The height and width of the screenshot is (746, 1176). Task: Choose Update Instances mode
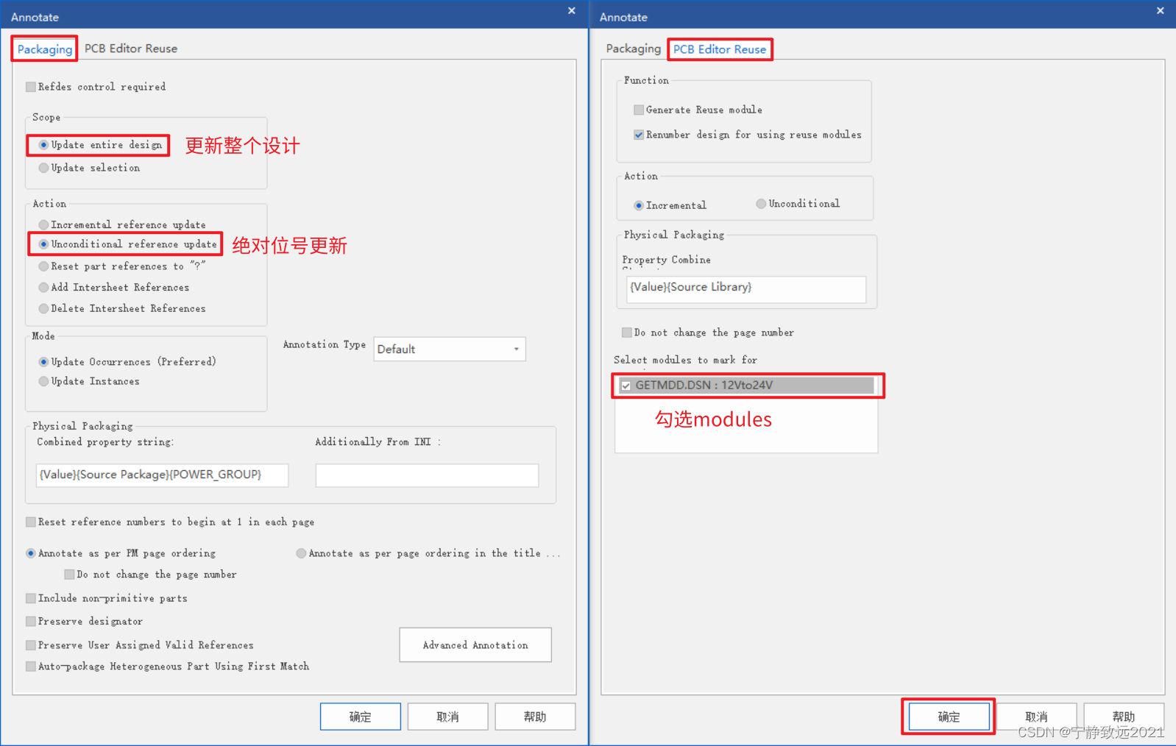(44, 381)
